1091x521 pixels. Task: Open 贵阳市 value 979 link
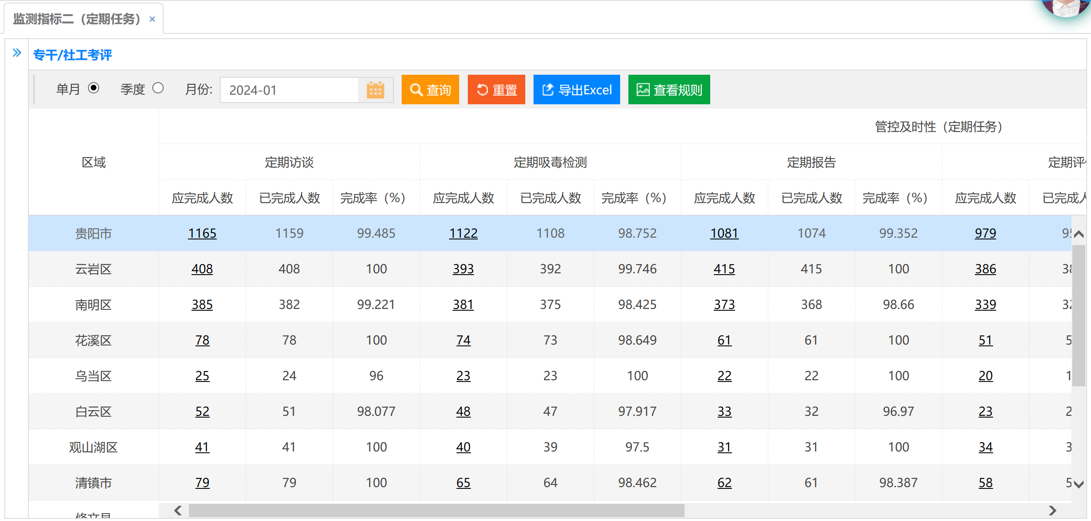pos(986,233)
